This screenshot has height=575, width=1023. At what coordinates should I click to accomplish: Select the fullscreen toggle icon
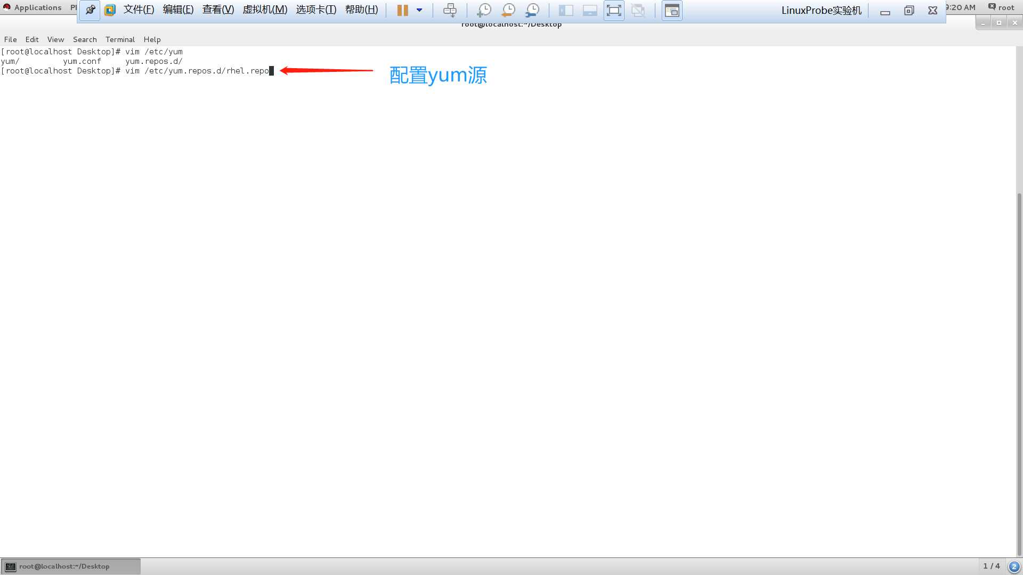point(613,11)
